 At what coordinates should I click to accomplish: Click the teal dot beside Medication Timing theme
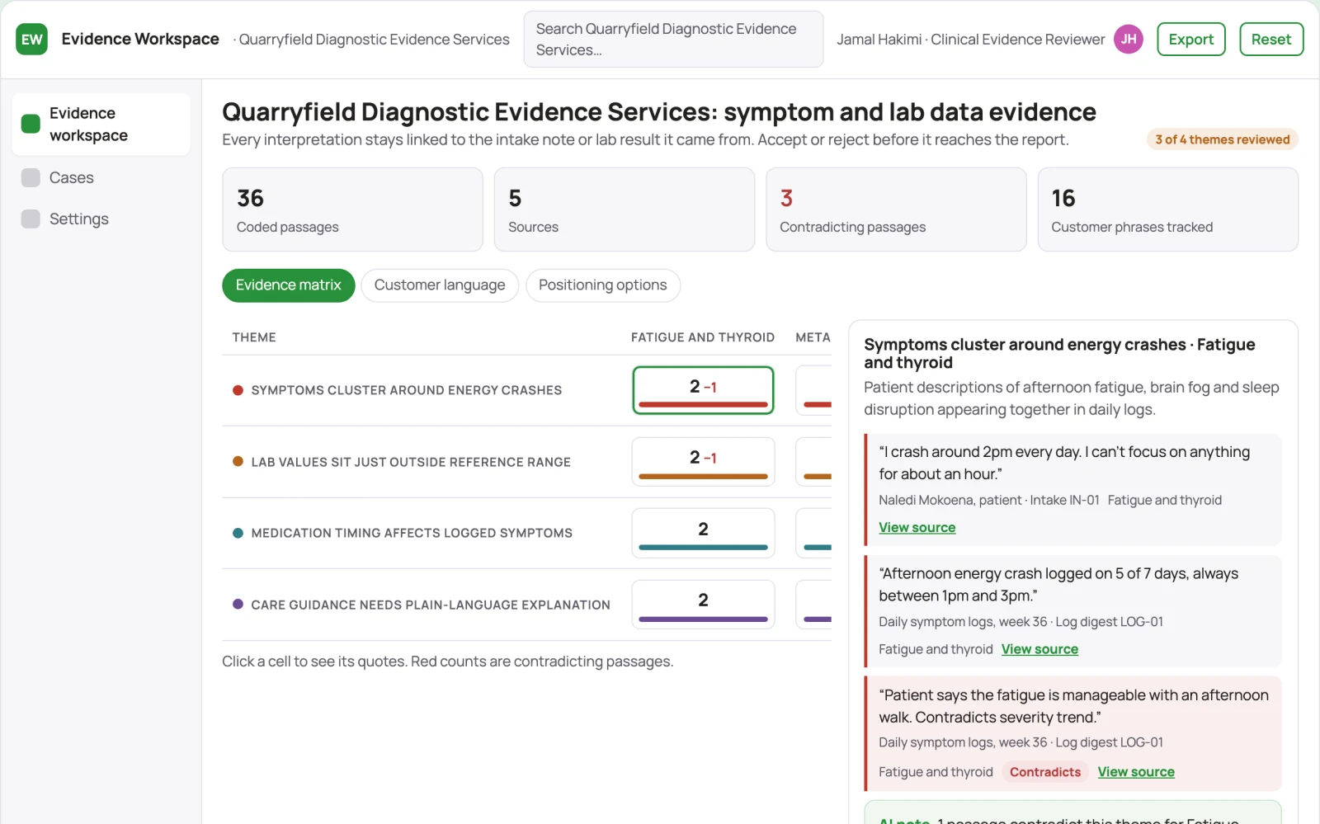coord(238,533)
